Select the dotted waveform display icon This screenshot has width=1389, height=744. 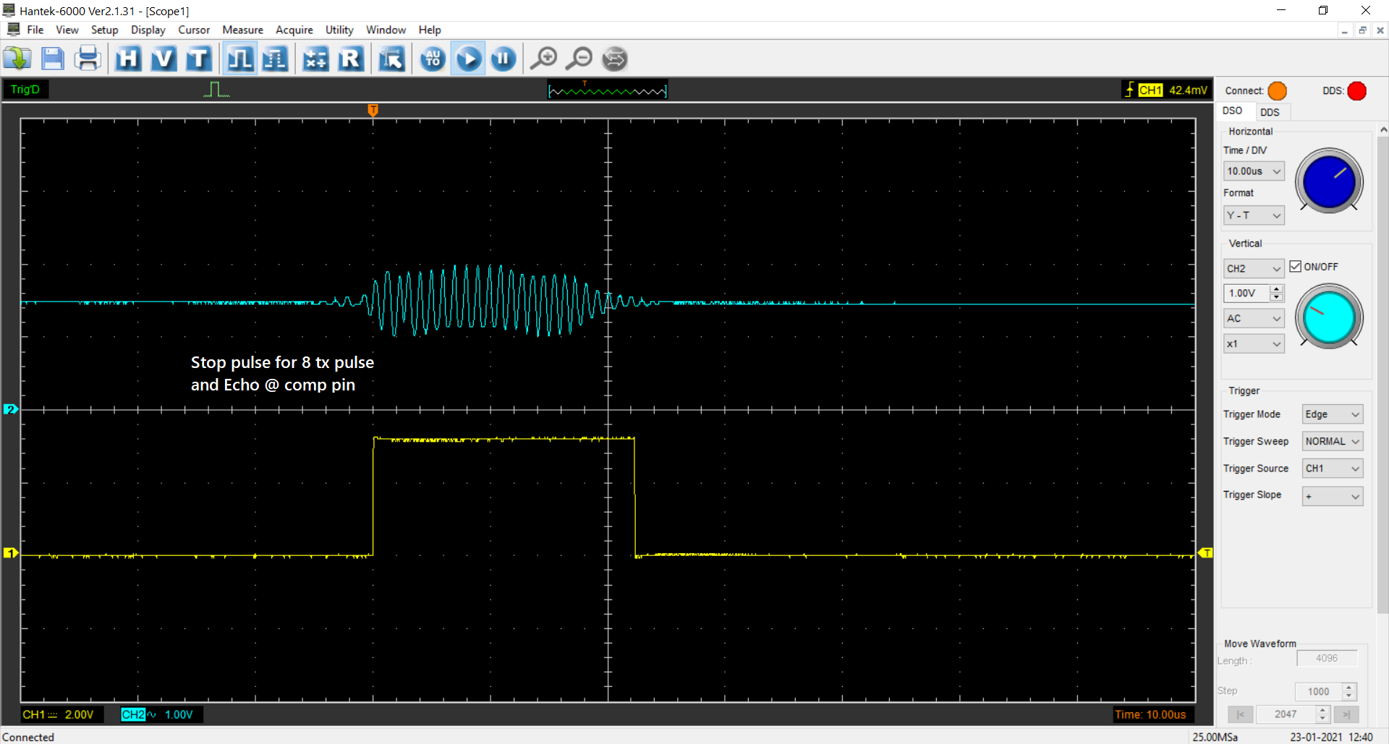coord(275,59)
